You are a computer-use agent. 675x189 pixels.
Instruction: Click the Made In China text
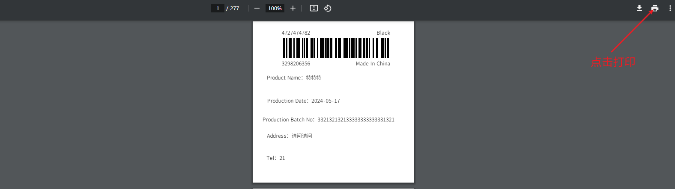click(373, 64)
